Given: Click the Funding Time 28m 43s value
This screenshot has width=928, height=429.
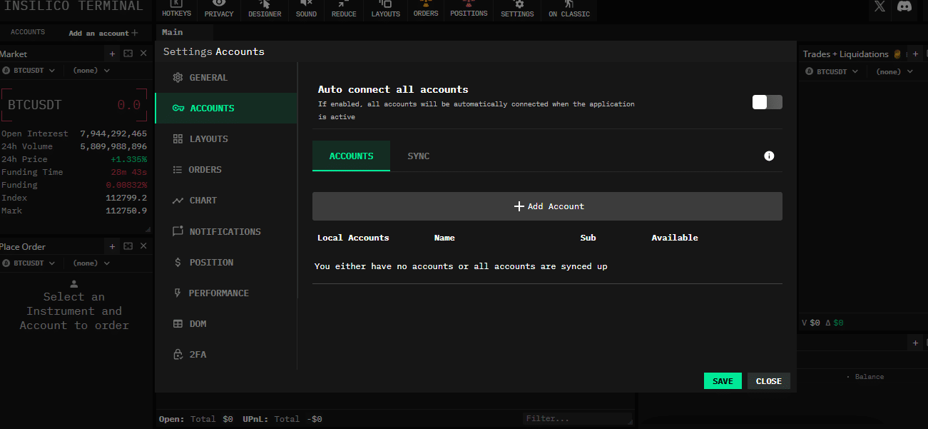Looking at the screenshot, I should (129, 172).
